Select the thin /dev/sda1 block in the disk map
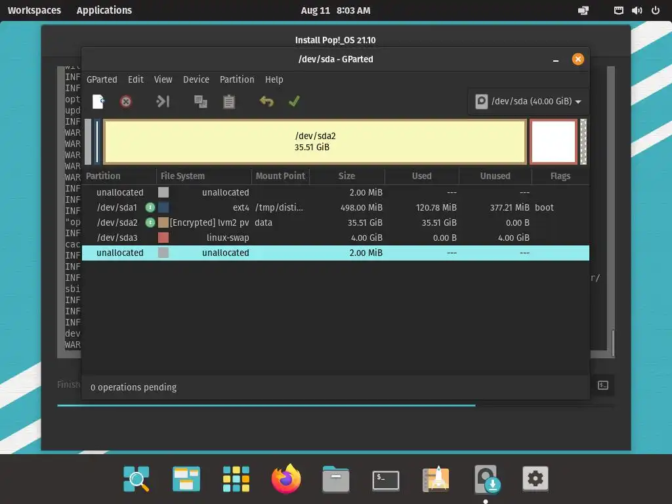Screen dimensions: 672x504 pyautogui.click(x=97, y=142)
